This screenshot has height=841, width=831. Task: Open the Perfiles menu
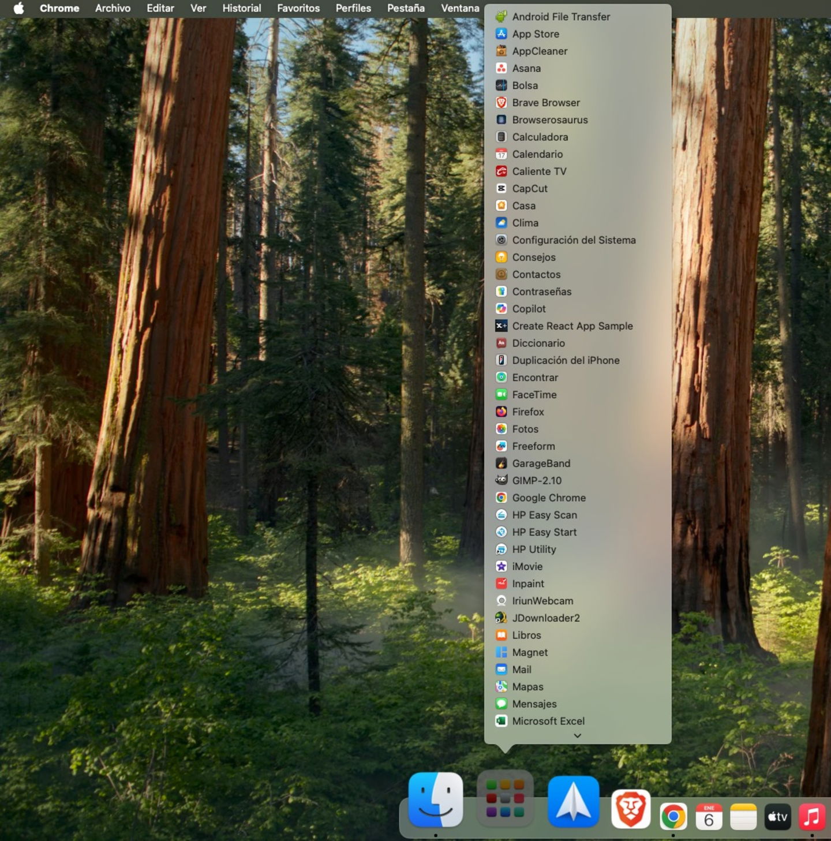pyautogui.click(x=353, y=8)
